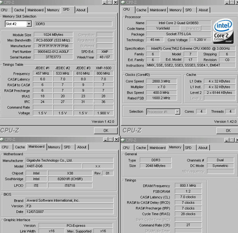Click the BIOS Version field F2i
The image size is (238, 233).
pyautogui.click(x=70, y=206)
